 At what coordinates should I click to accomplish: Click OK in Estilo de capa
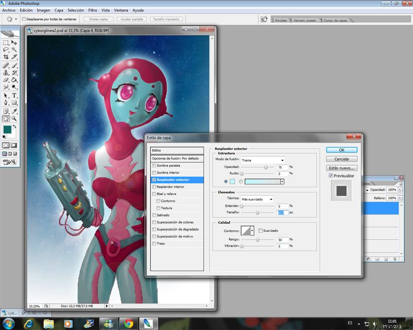click(342, 150)
